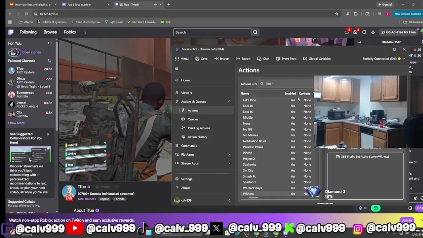Collapse Streamer.bot sidebar with hamburger icon
This screenshot has height=238, width=423.
[176, 69]
